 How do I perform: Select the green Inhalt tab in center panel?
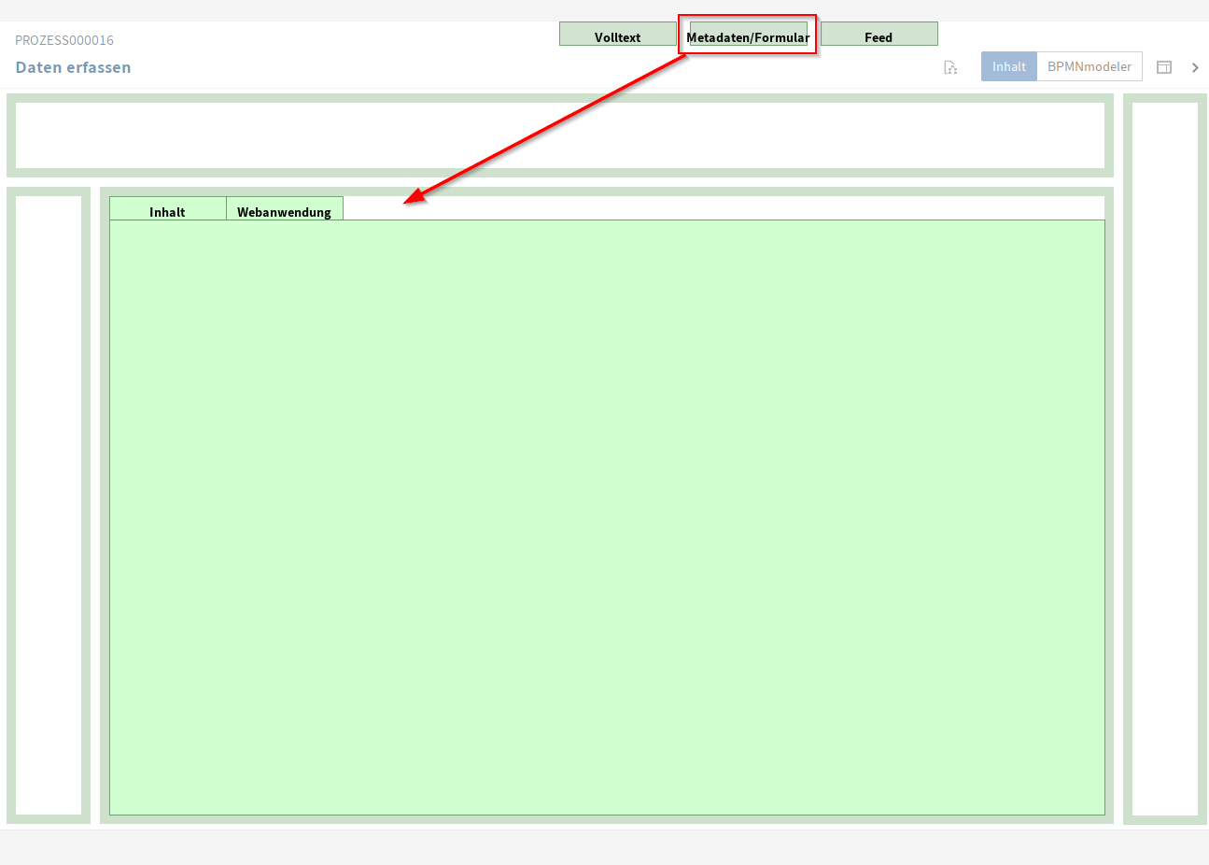(x=168, y=210)
